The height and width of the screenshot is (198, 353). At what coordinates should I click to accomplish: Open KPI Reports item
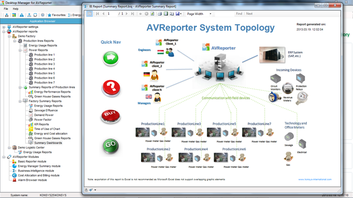point(42,124)
